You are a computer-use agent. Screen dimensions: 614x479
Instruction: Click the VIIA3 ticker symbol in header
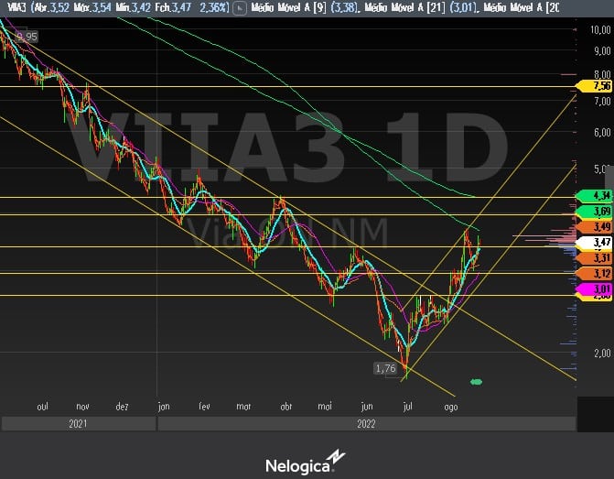pyautogui.click(x=14, y=8)
